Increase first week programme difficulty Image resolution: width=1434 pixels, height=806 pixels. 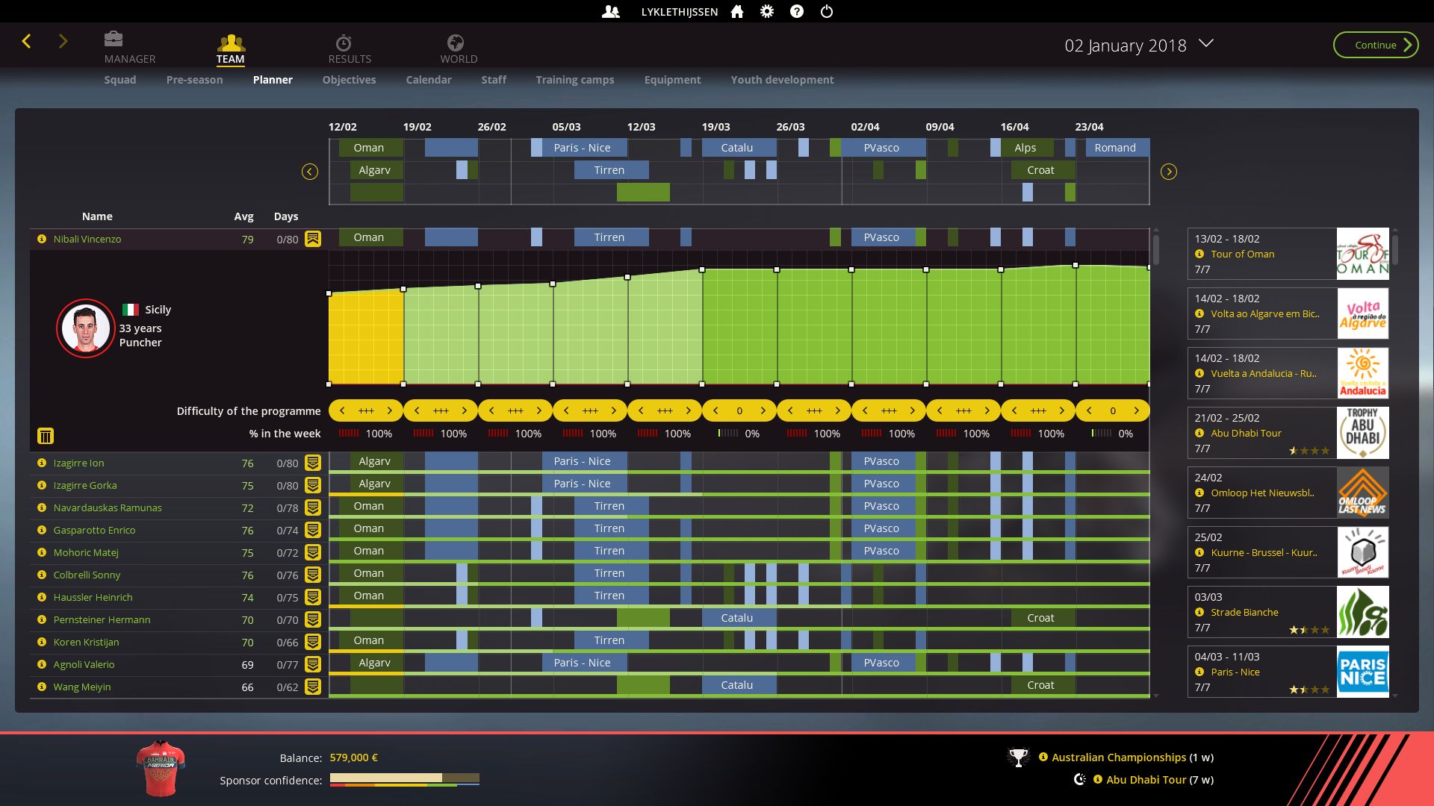coord(389,410)
